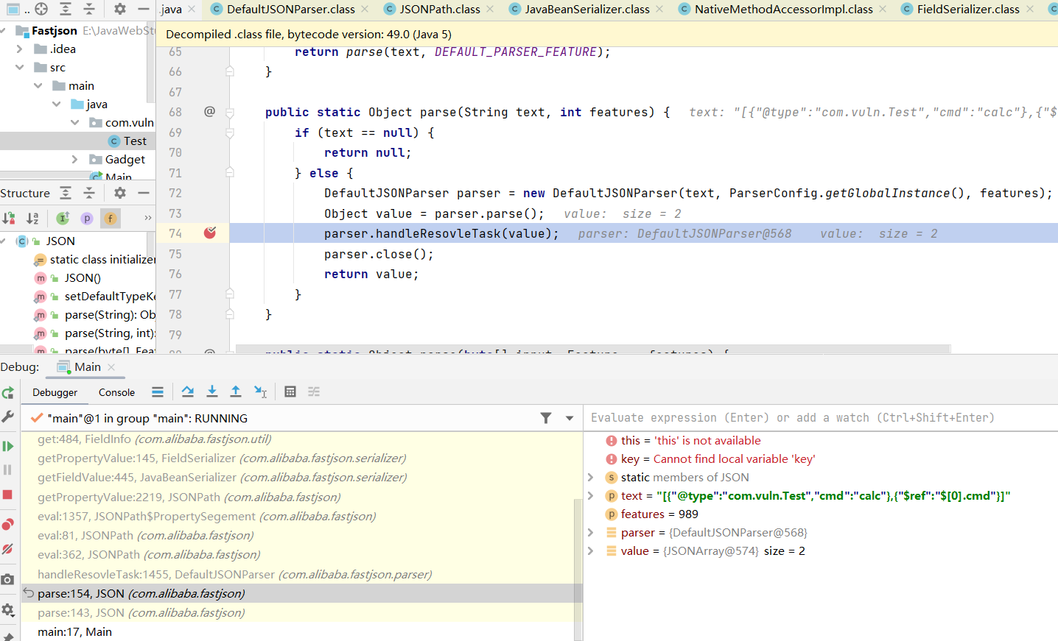Collapse the com.vuln package

(x=74, y=122)
